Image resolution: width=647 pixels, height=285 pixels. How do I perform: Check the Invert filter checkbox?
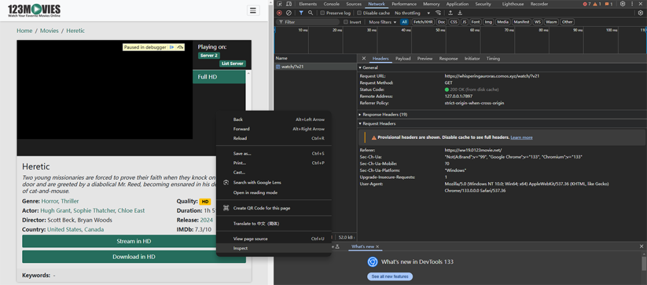click(x=346, y=22)
